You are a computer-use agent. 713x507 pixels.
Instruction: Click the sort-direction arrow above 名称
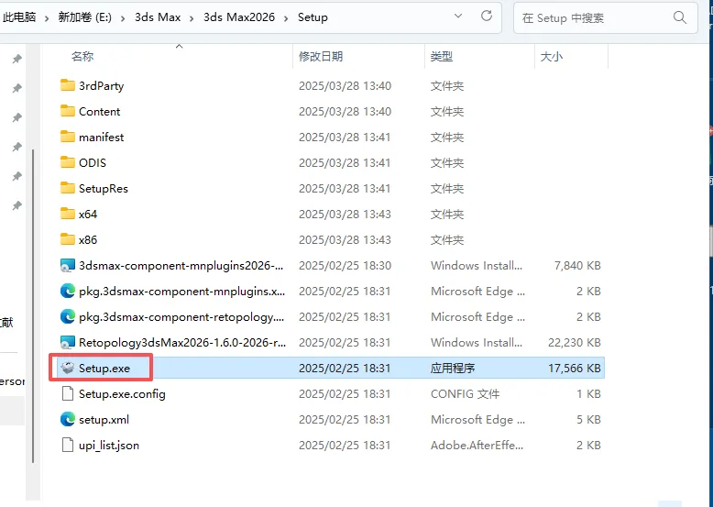(179, 46)
